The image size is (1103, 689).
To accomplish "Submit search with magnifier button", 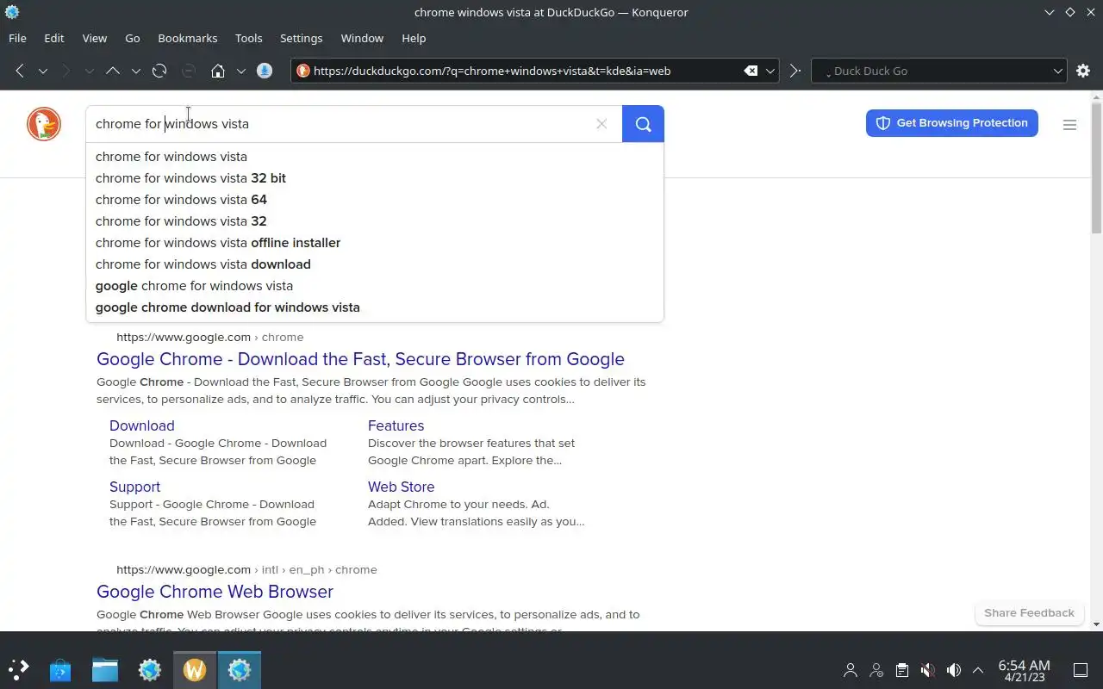I will (643, 124).
